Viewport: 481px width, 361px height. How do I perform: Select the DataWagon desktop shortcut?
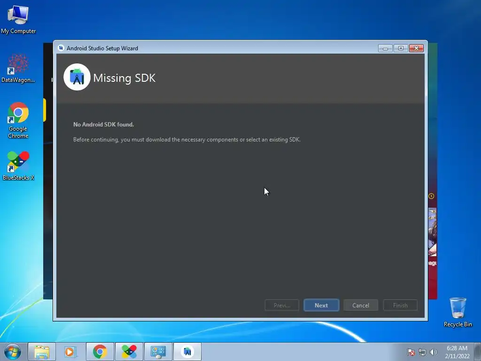(18, 68)
